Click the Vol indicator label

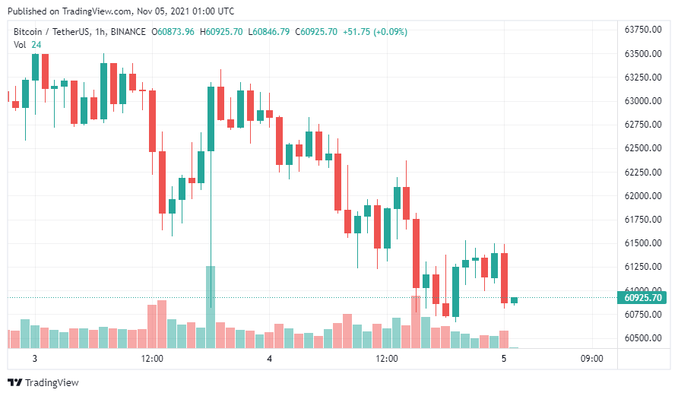[20, 45]
